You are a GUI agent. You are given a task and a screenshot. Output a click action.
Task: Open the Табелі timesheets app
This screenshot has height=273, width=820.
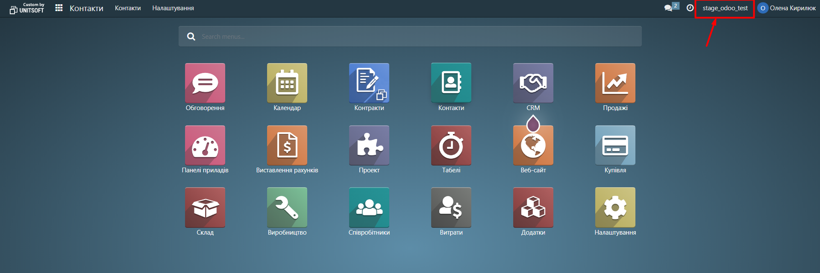click(451, 145)
